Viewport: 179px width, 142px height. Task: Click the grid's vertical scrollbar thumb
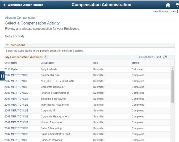coord(173,85)
